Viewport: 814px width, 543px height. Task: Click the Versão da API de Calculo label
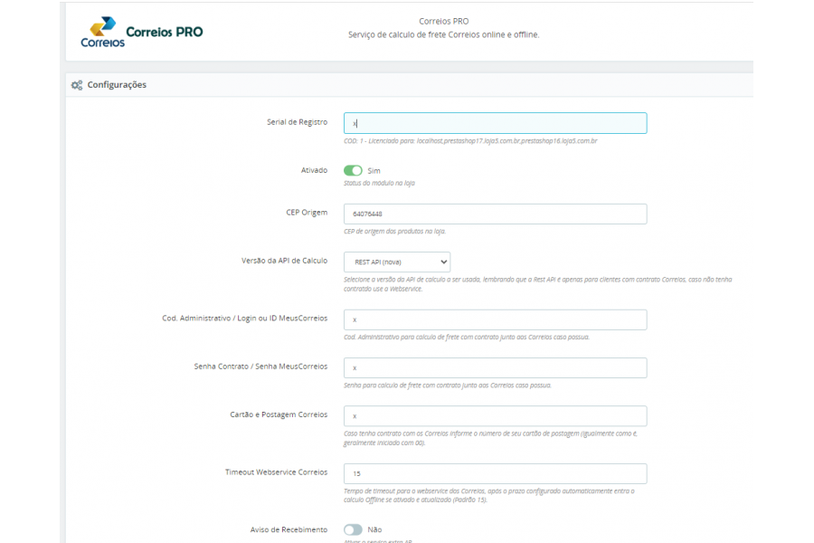point(285,261)
